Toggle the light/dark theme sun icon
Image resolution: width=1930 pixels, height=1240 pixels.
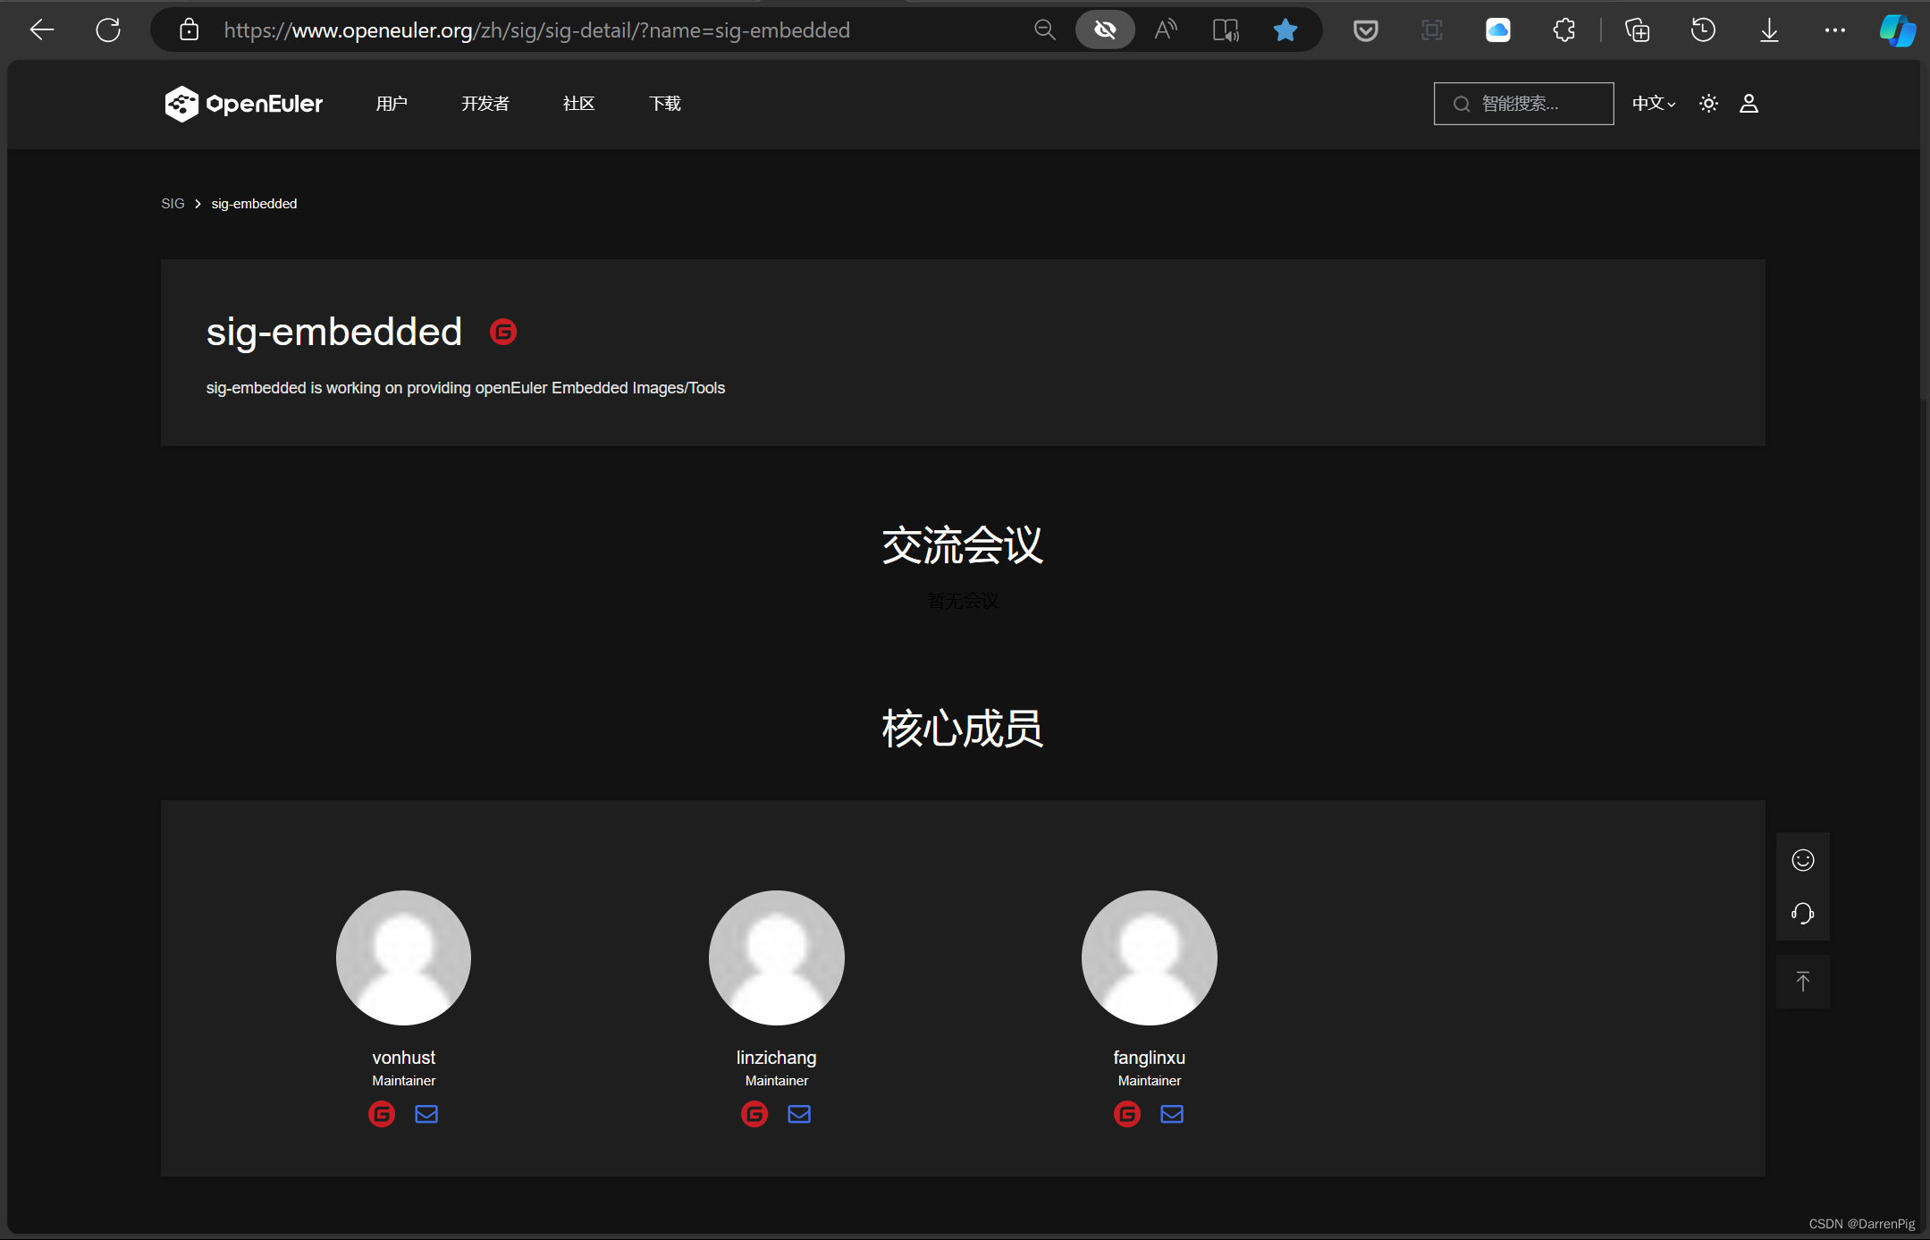pos(1708,104)
